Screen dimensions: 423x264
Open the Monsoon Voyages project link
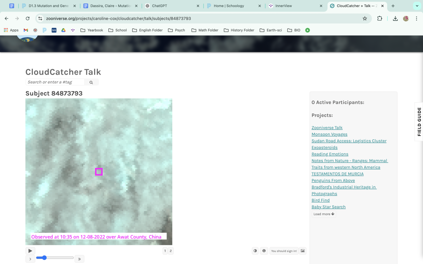tap(329, 134)
